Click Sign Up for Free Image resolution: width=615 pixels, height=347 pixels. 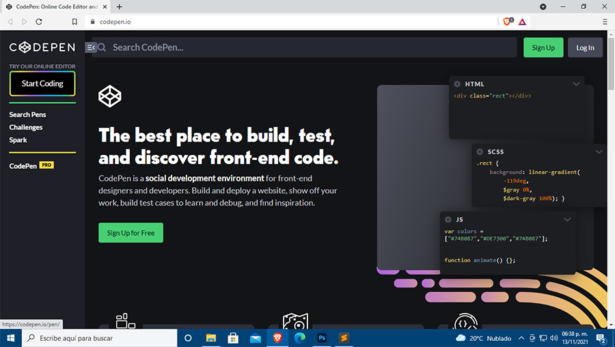(x=131, y=233)
